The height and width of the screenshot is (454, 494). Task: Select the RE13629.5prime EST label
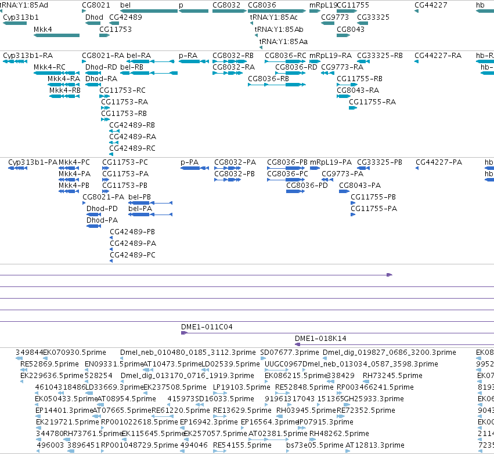[242, 411]
